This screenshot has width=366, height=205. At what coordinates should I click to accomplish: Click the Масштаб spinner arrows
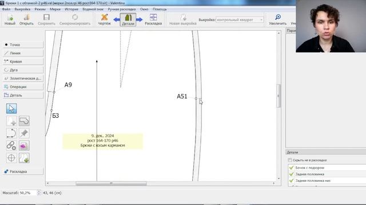coord(39,192)
